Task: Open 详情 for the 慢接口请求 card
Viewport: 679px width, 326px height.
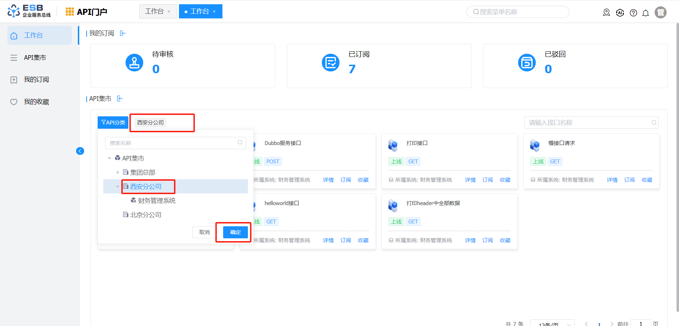Action: (612, 180)
